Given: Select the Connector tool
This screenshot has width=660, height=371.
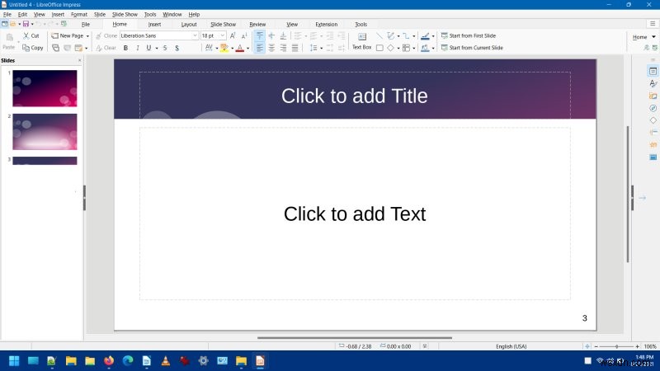Looking at the screenshot, I should click(x=406, y=35).
